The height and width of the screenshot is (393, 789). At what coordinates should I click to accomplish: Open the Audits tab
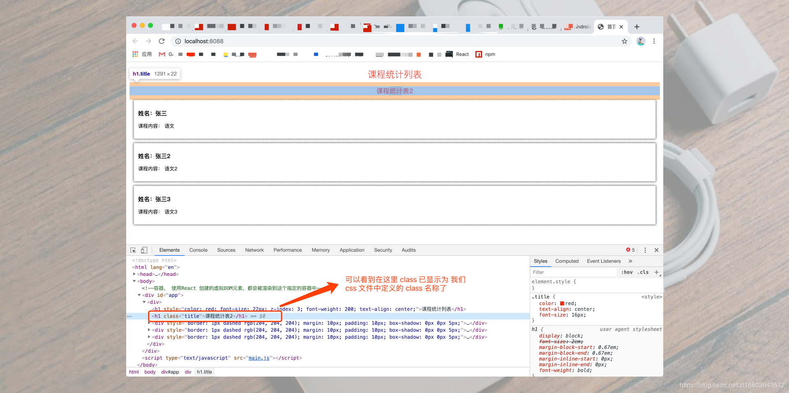[408, 250]
